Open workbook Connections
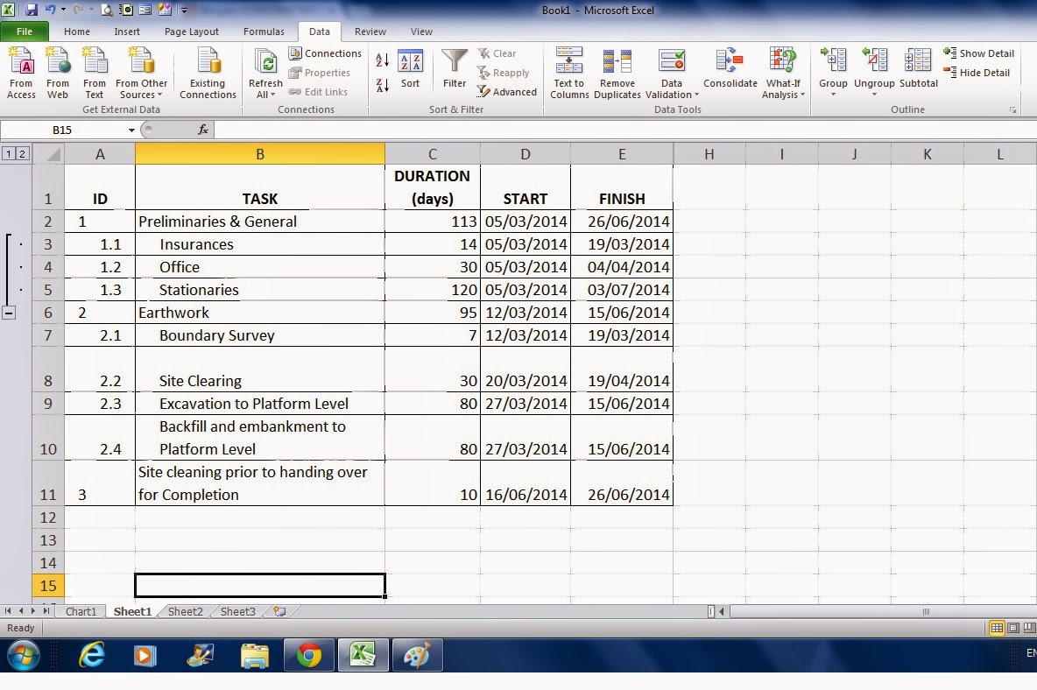1037x690 pixels. pos(326,53)
